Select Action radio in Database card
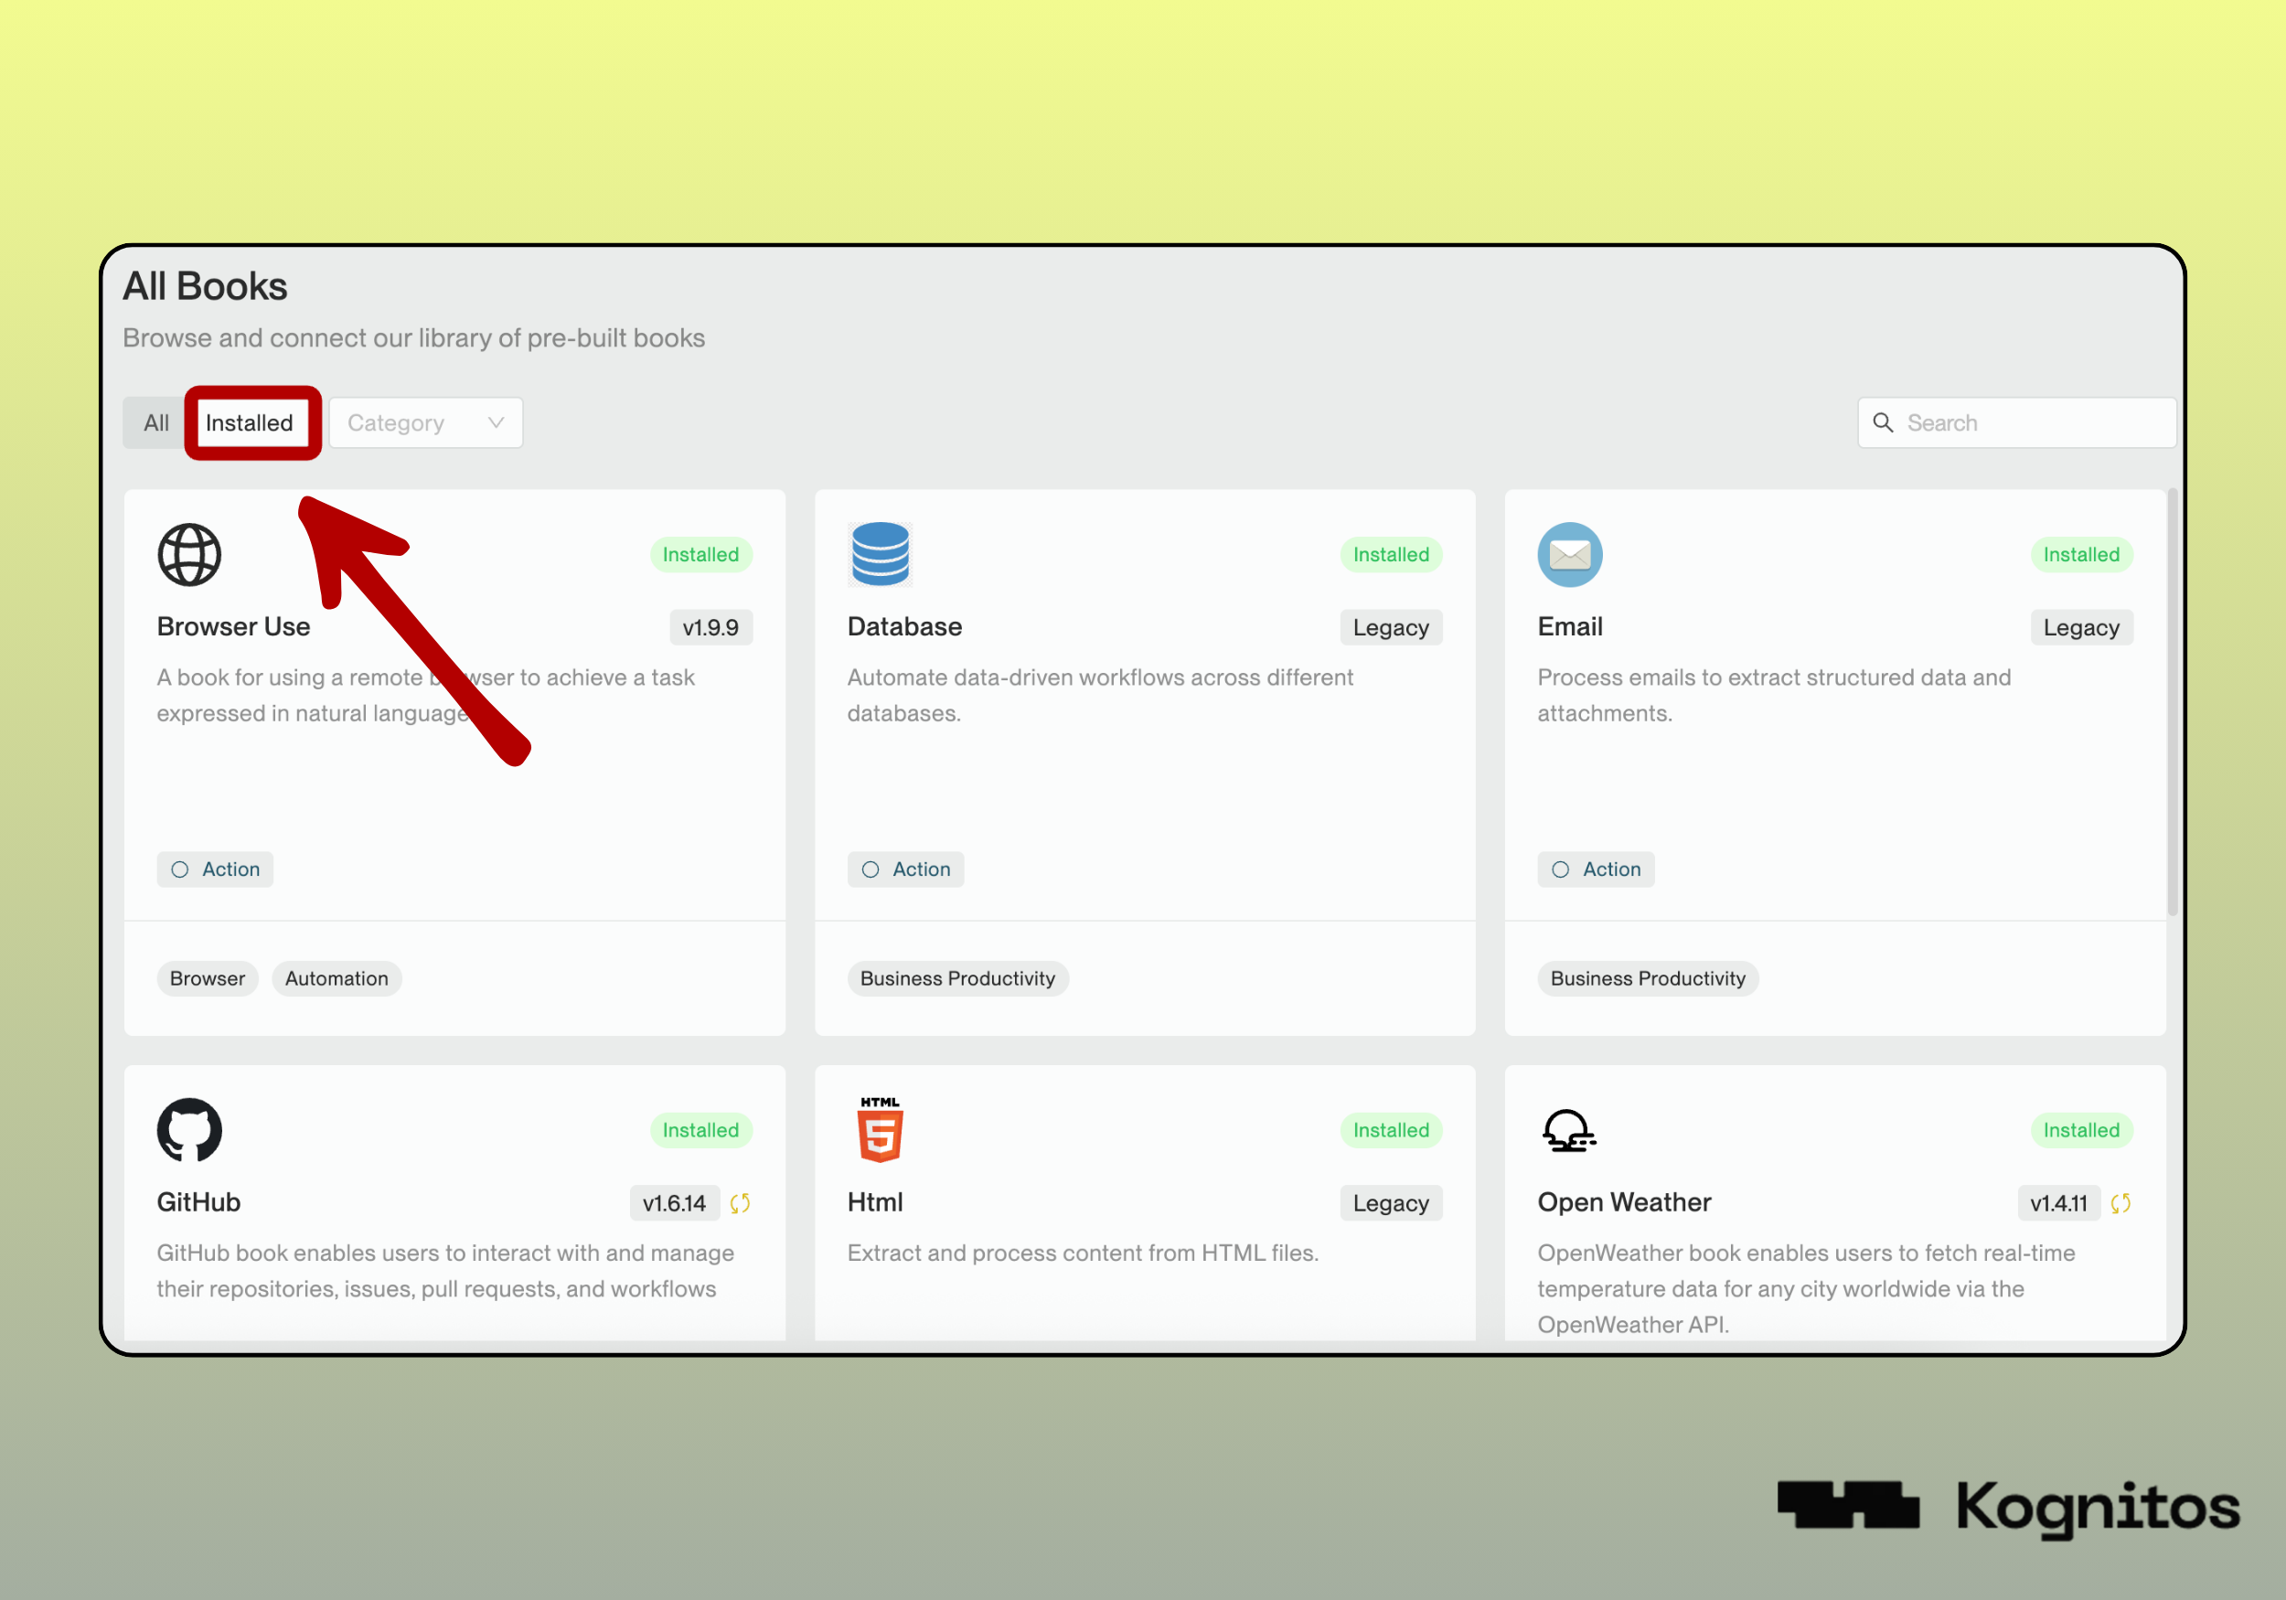The width and height of the screenshot is (2286, 1600). click(871, 869)
